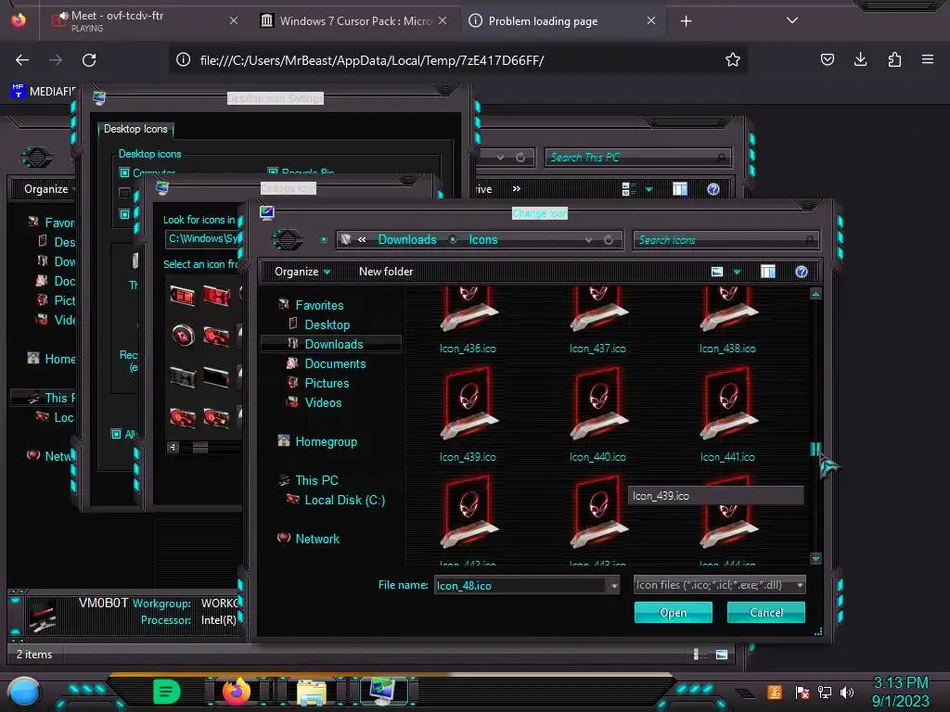Open the view options dropdown arrow

[738, 272]
